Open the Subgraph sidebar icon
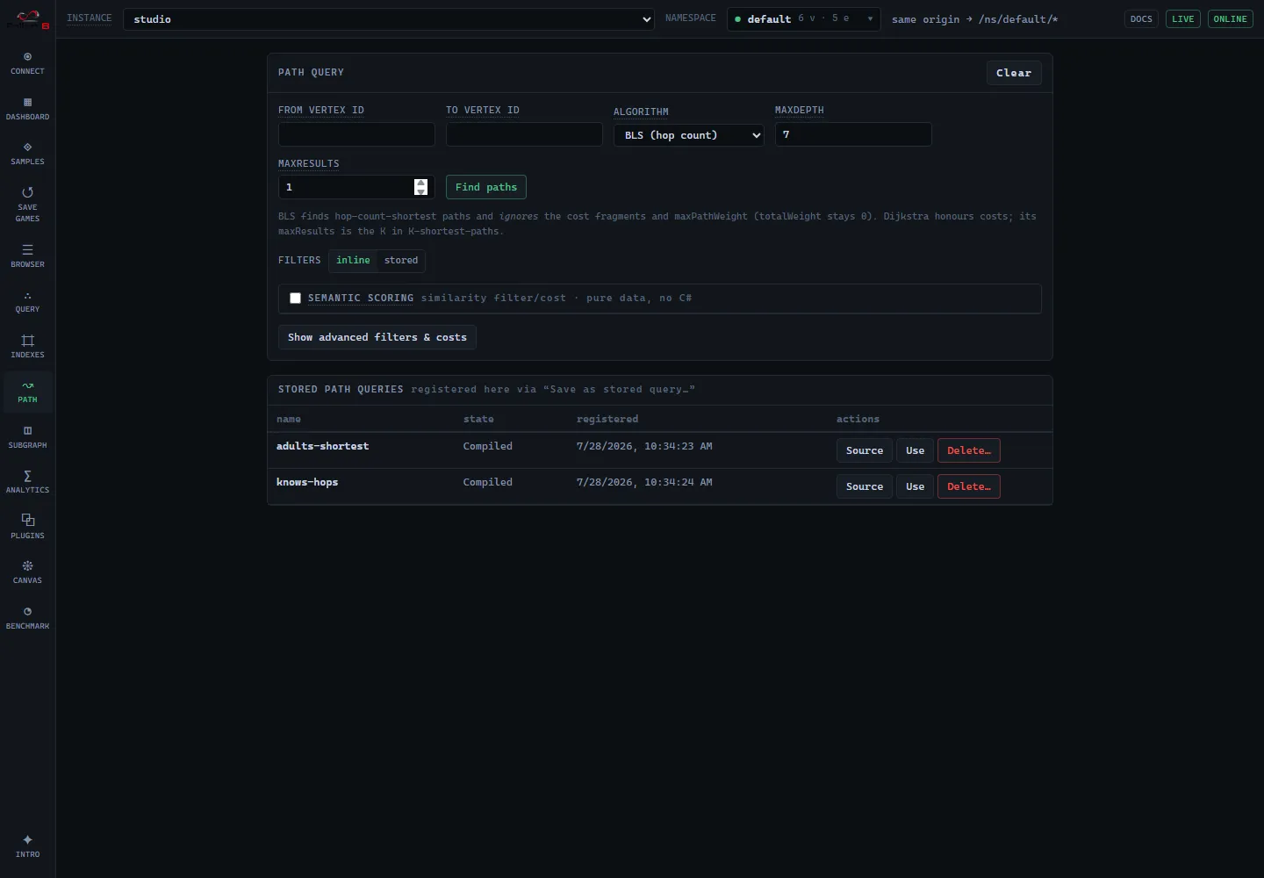The width and height of the screenshot is (1264, 878). (x=27, y=437)
